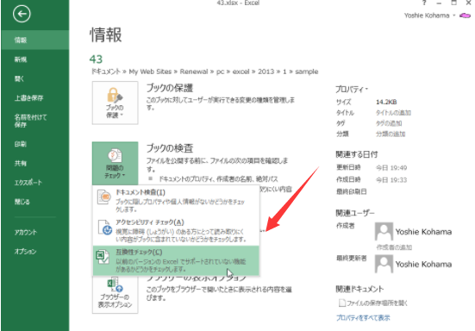This screenshot has width=475, height=331.
Task: Expand the プロパティ dropdown header
Action: click(x=352, y=90)
